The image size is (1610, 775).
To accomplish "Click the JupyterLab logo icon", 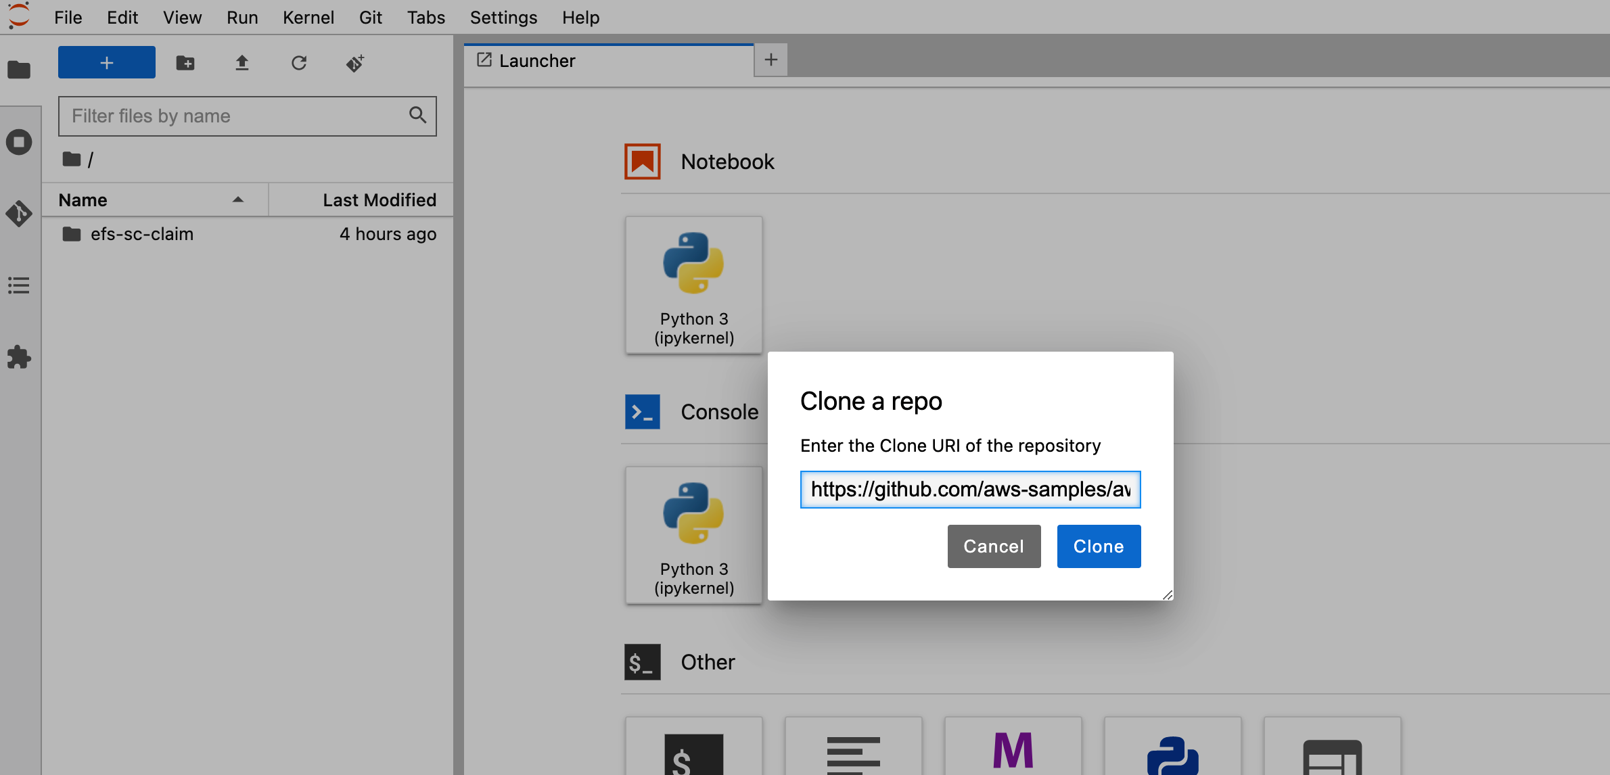I will tap(19, 16).
